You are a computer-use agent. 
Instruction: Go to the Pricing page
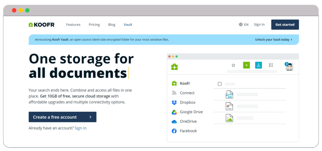(x=94, y=25)
